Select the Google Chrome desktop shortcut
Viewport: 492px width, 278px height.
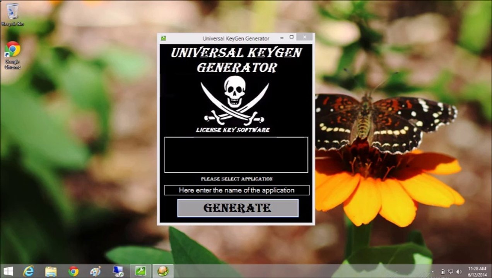point(12,55)
